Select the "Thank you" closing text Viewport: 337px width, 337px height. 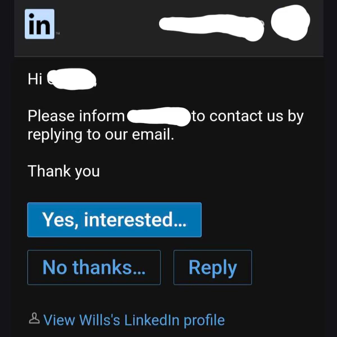pyautogui.click(x=64, y=172)
